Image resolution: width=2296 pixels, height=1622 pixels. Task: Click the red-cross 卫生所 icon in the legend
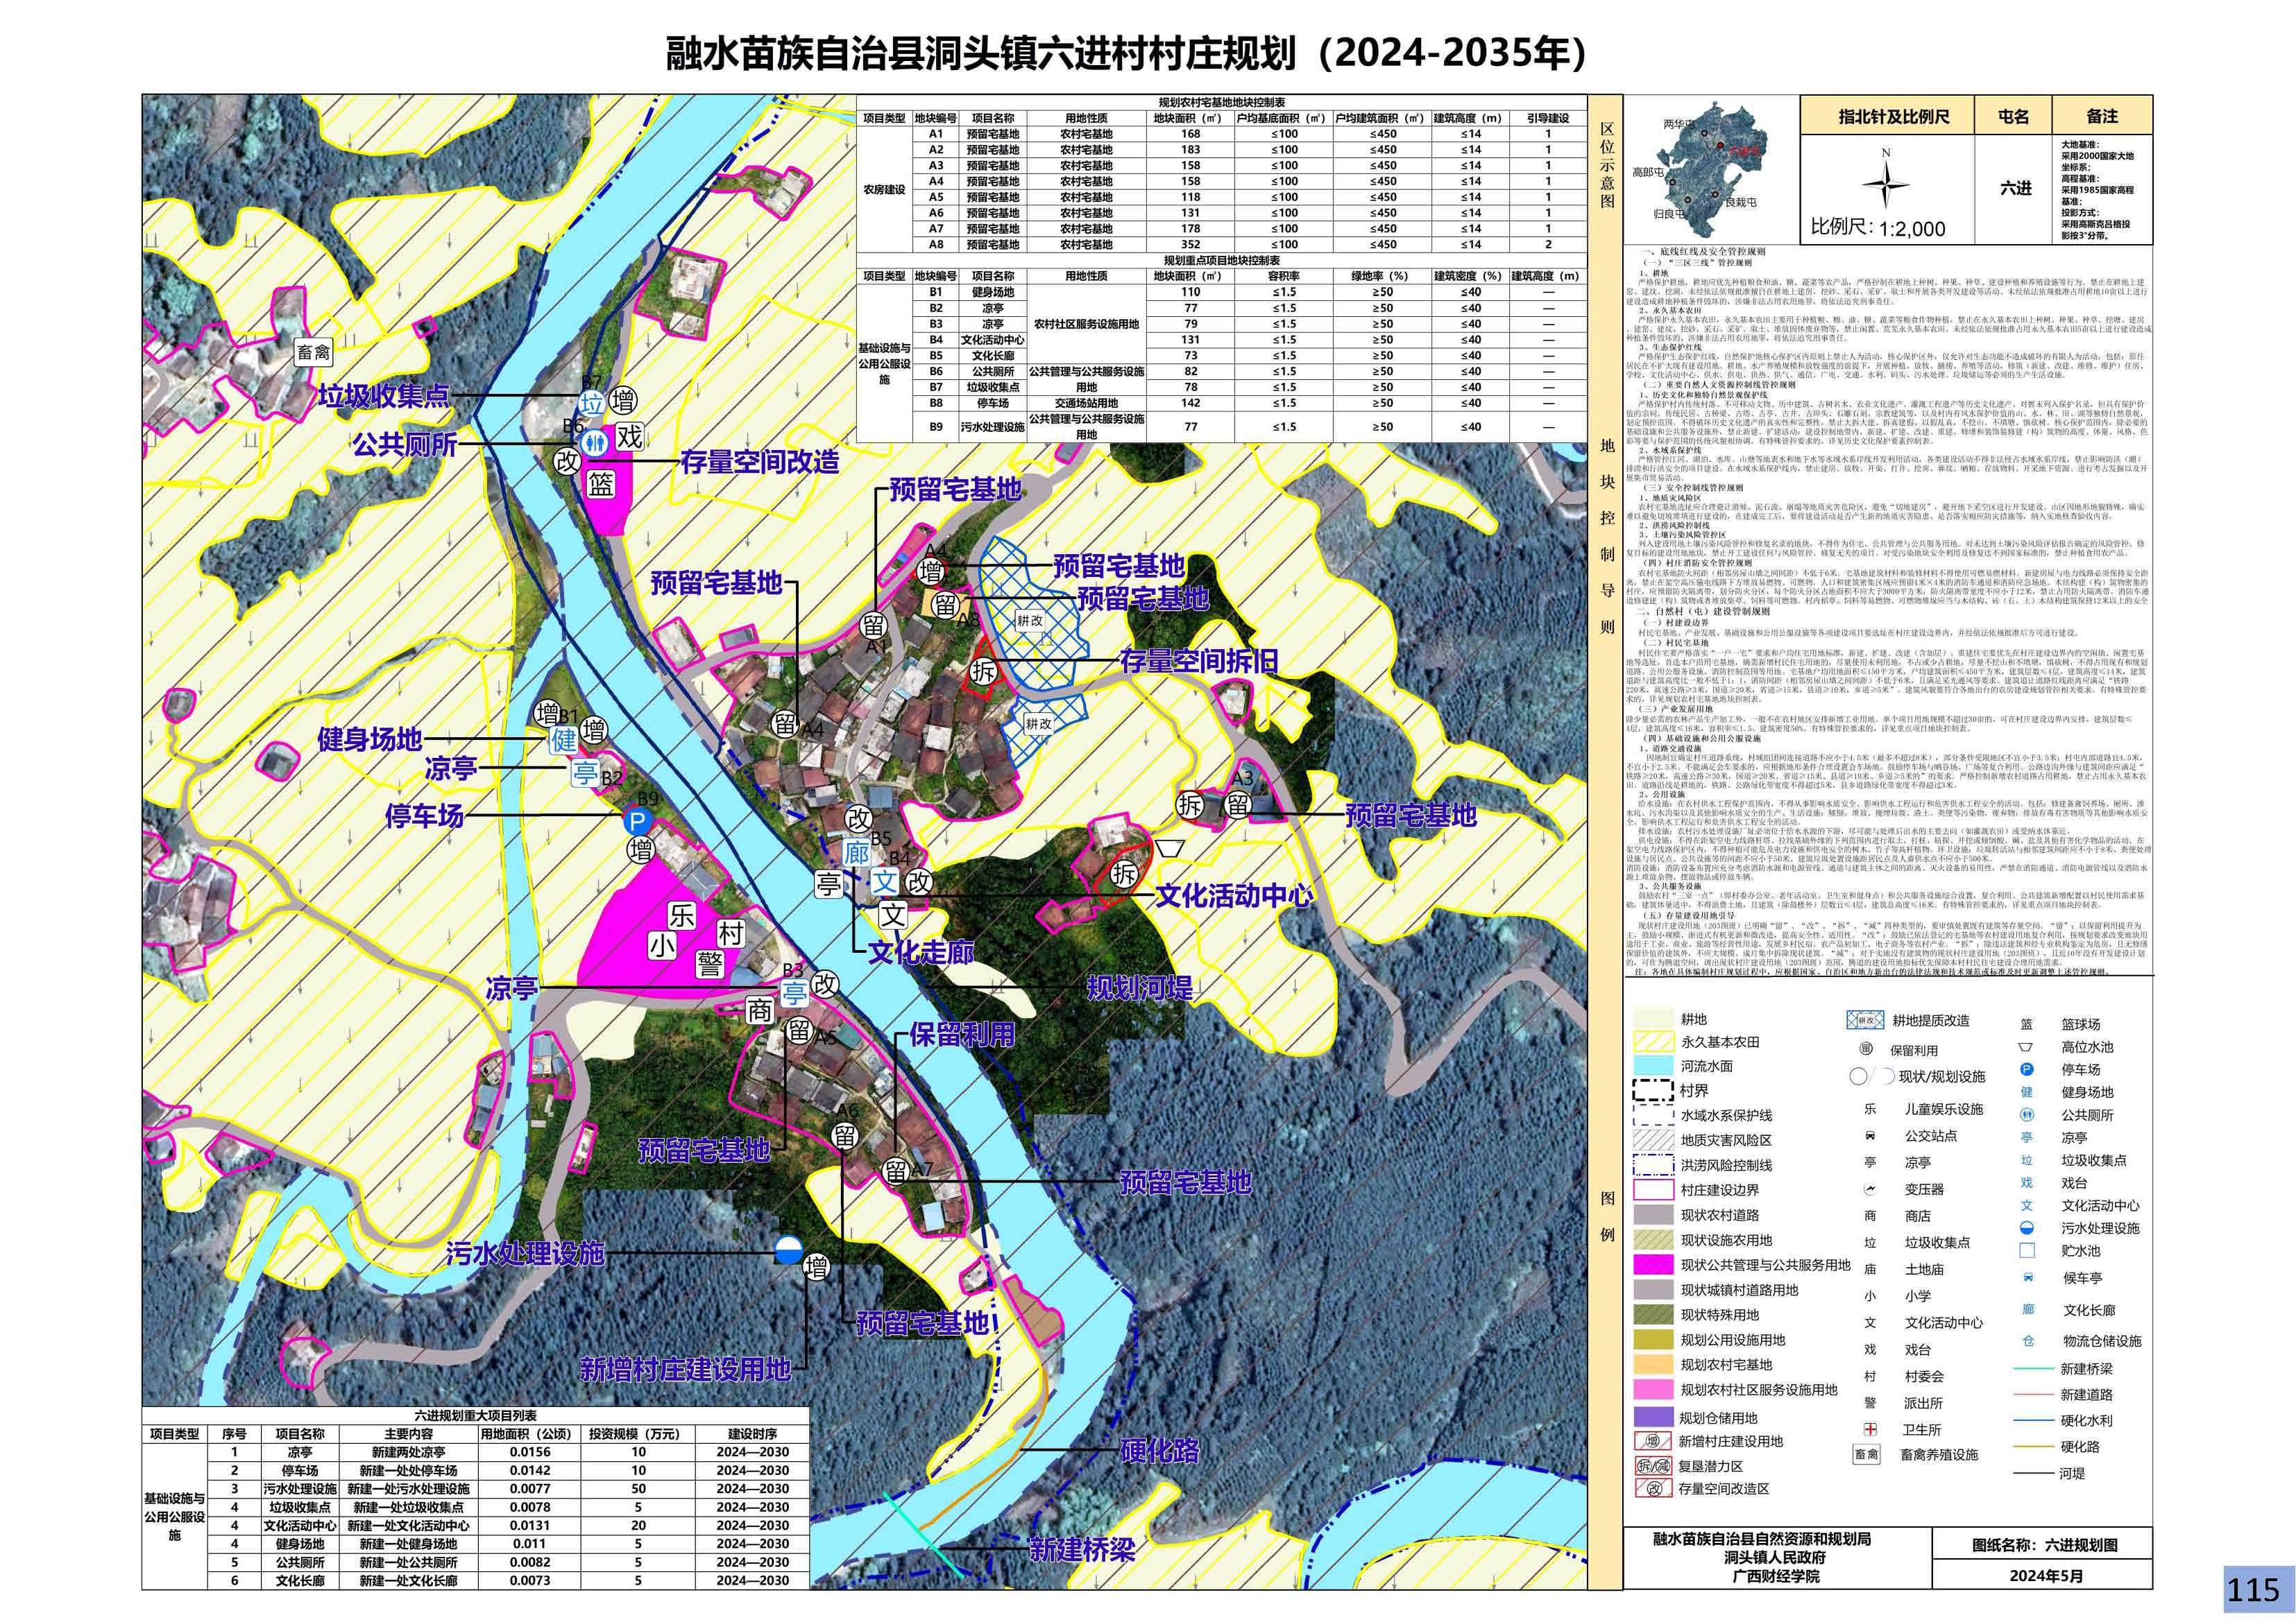pos(1870,1429)
